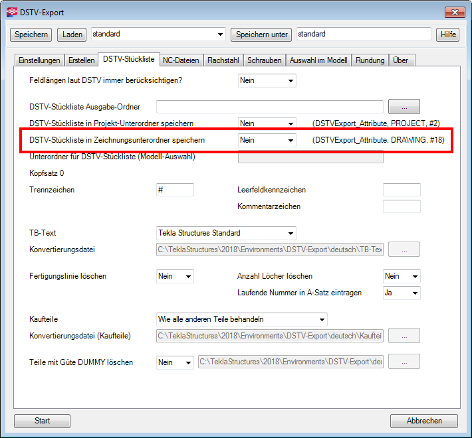Click the DSTV-Export app icon in title bar
The height and width of the screenshot is (438, 472).
click(x=12, y=13)
